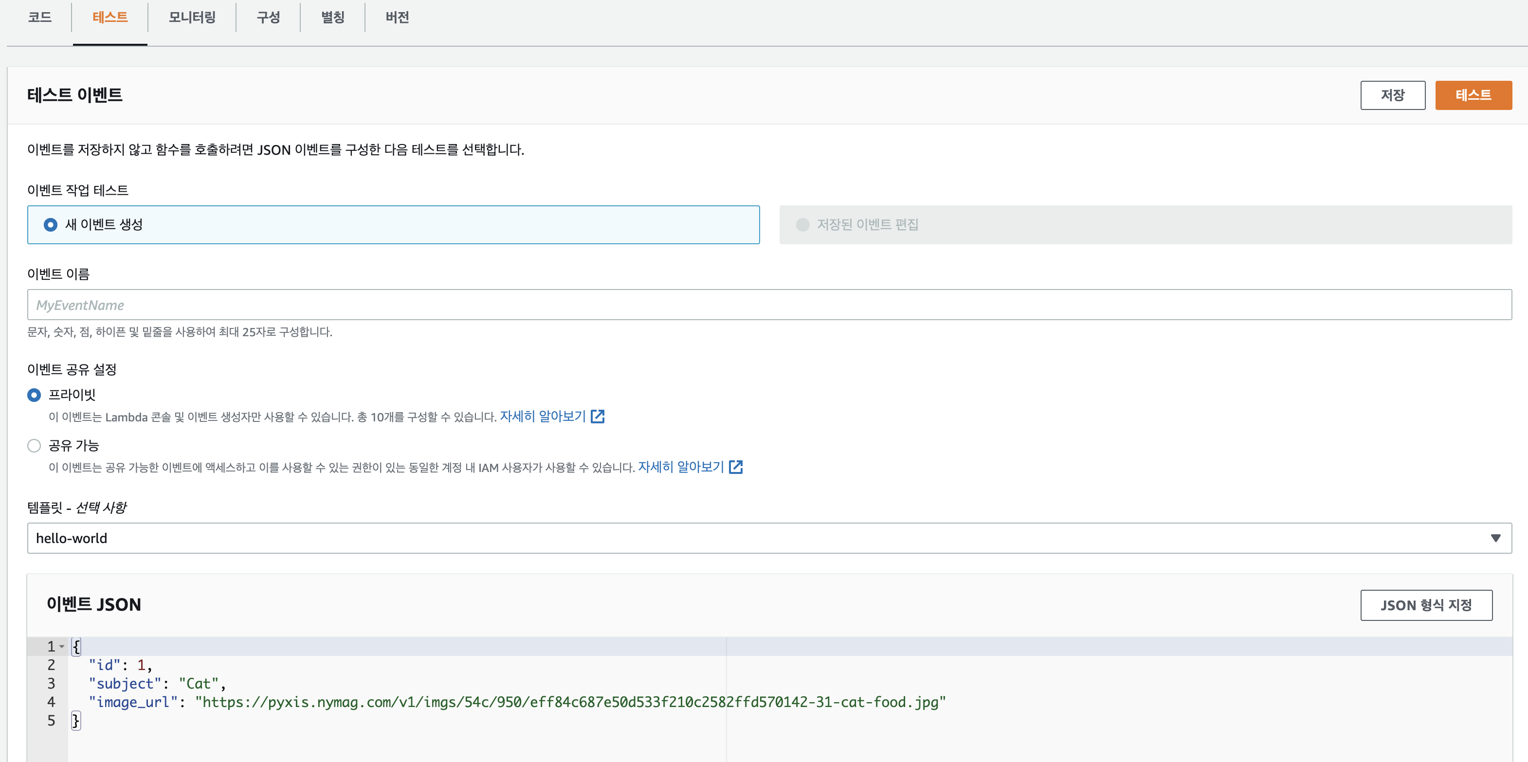This screenshot has height=762, width=1528.
Task: Switch to the 버전 tab
Action: coord(398,17)
